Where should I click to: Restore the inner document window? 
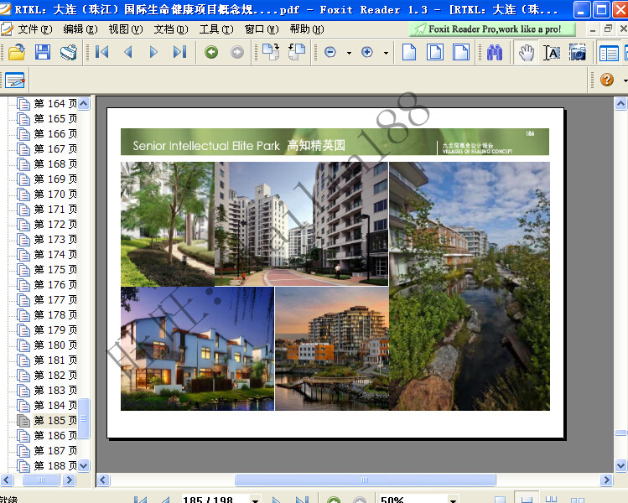[x=608, y=29]
